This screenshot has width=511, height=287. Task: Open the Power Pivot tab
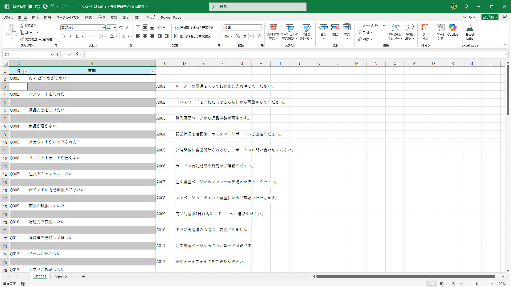[x=171, y=17]
